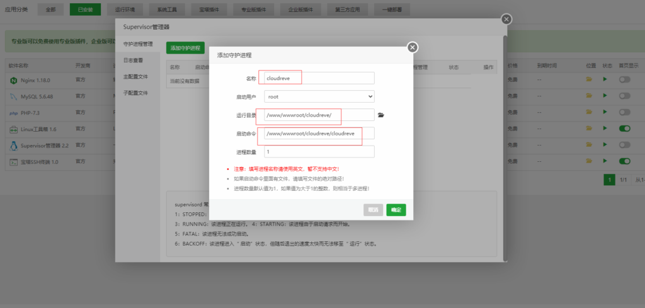
Task: Click the Supervisor管理器 window scrollbar
Action: [x=505, y=148]
